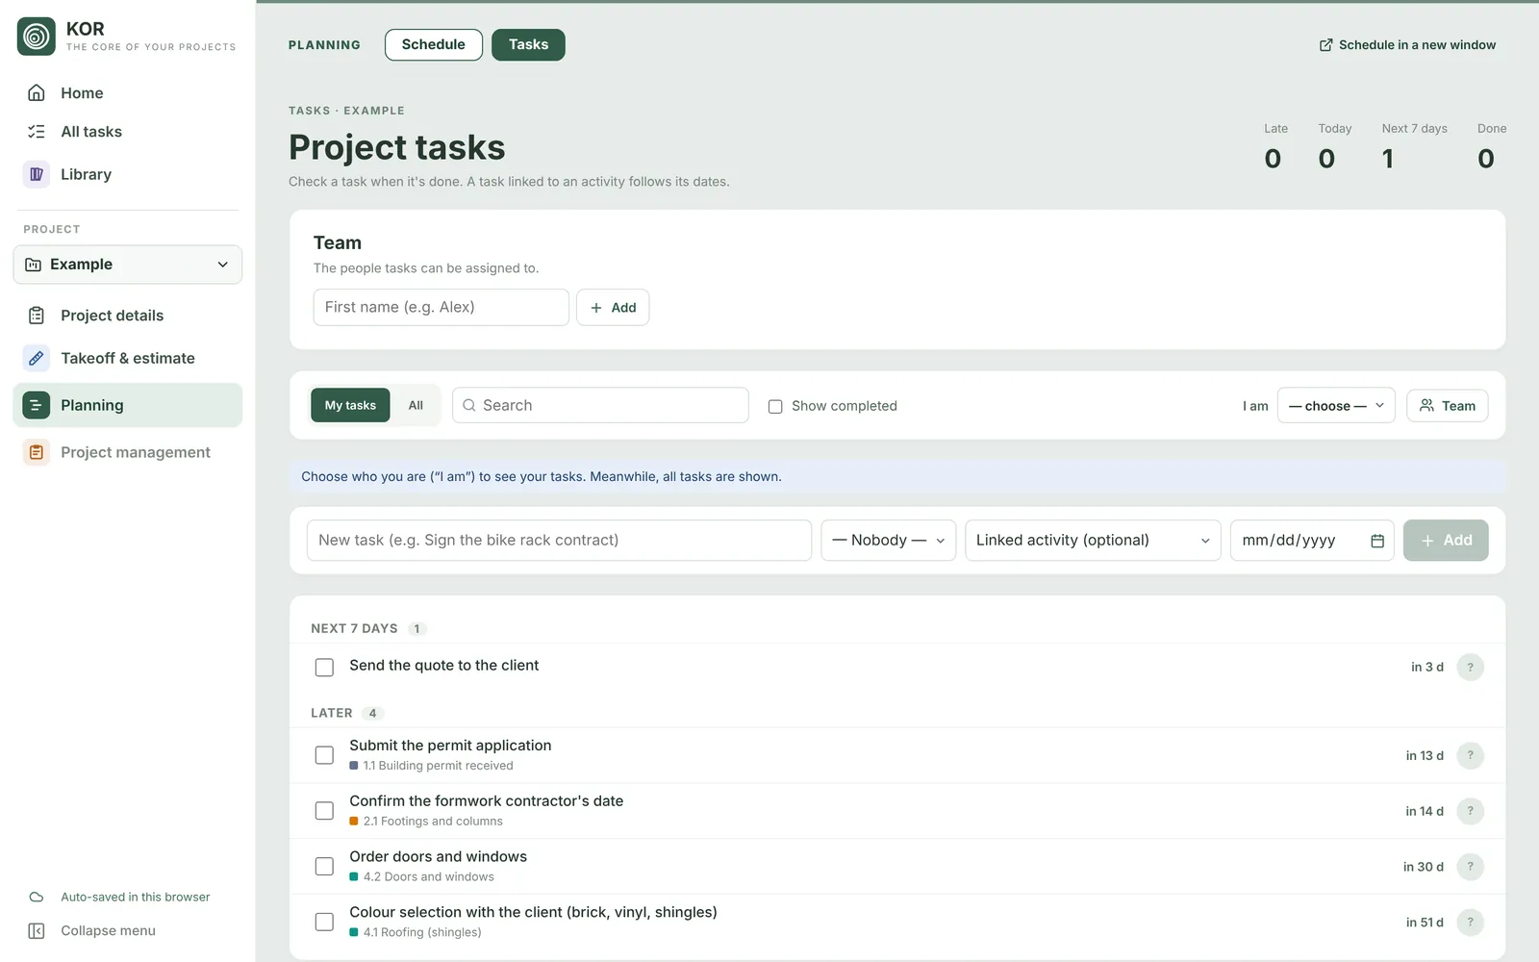Check off Colour selection with the client
Screen dimensions: 1539x962
pos(324,923)
